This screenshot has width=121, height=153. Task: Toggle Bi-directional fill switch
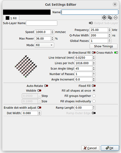[94, 53]
